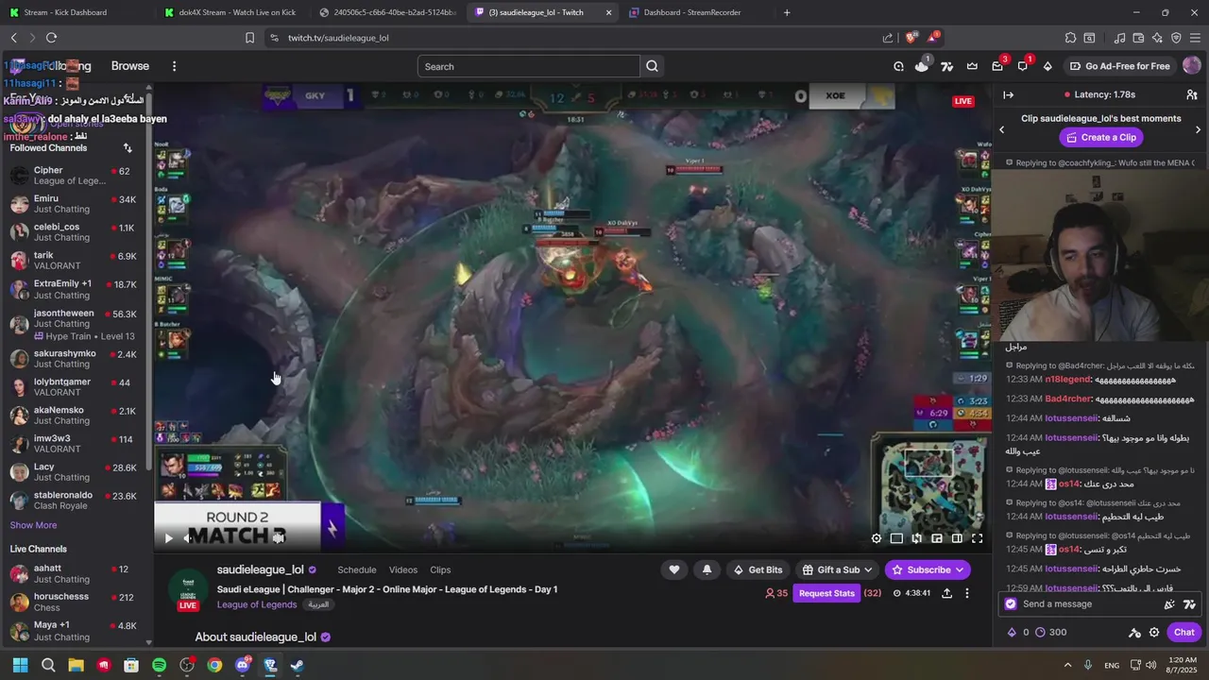Open the notifications inbox icon

click(x=997, y=66)
